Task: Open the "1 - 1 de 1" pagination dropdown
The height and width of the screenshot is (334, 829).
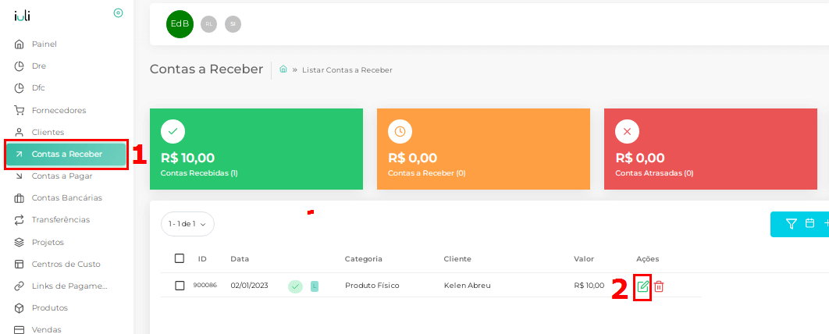Action: point(187,224)
